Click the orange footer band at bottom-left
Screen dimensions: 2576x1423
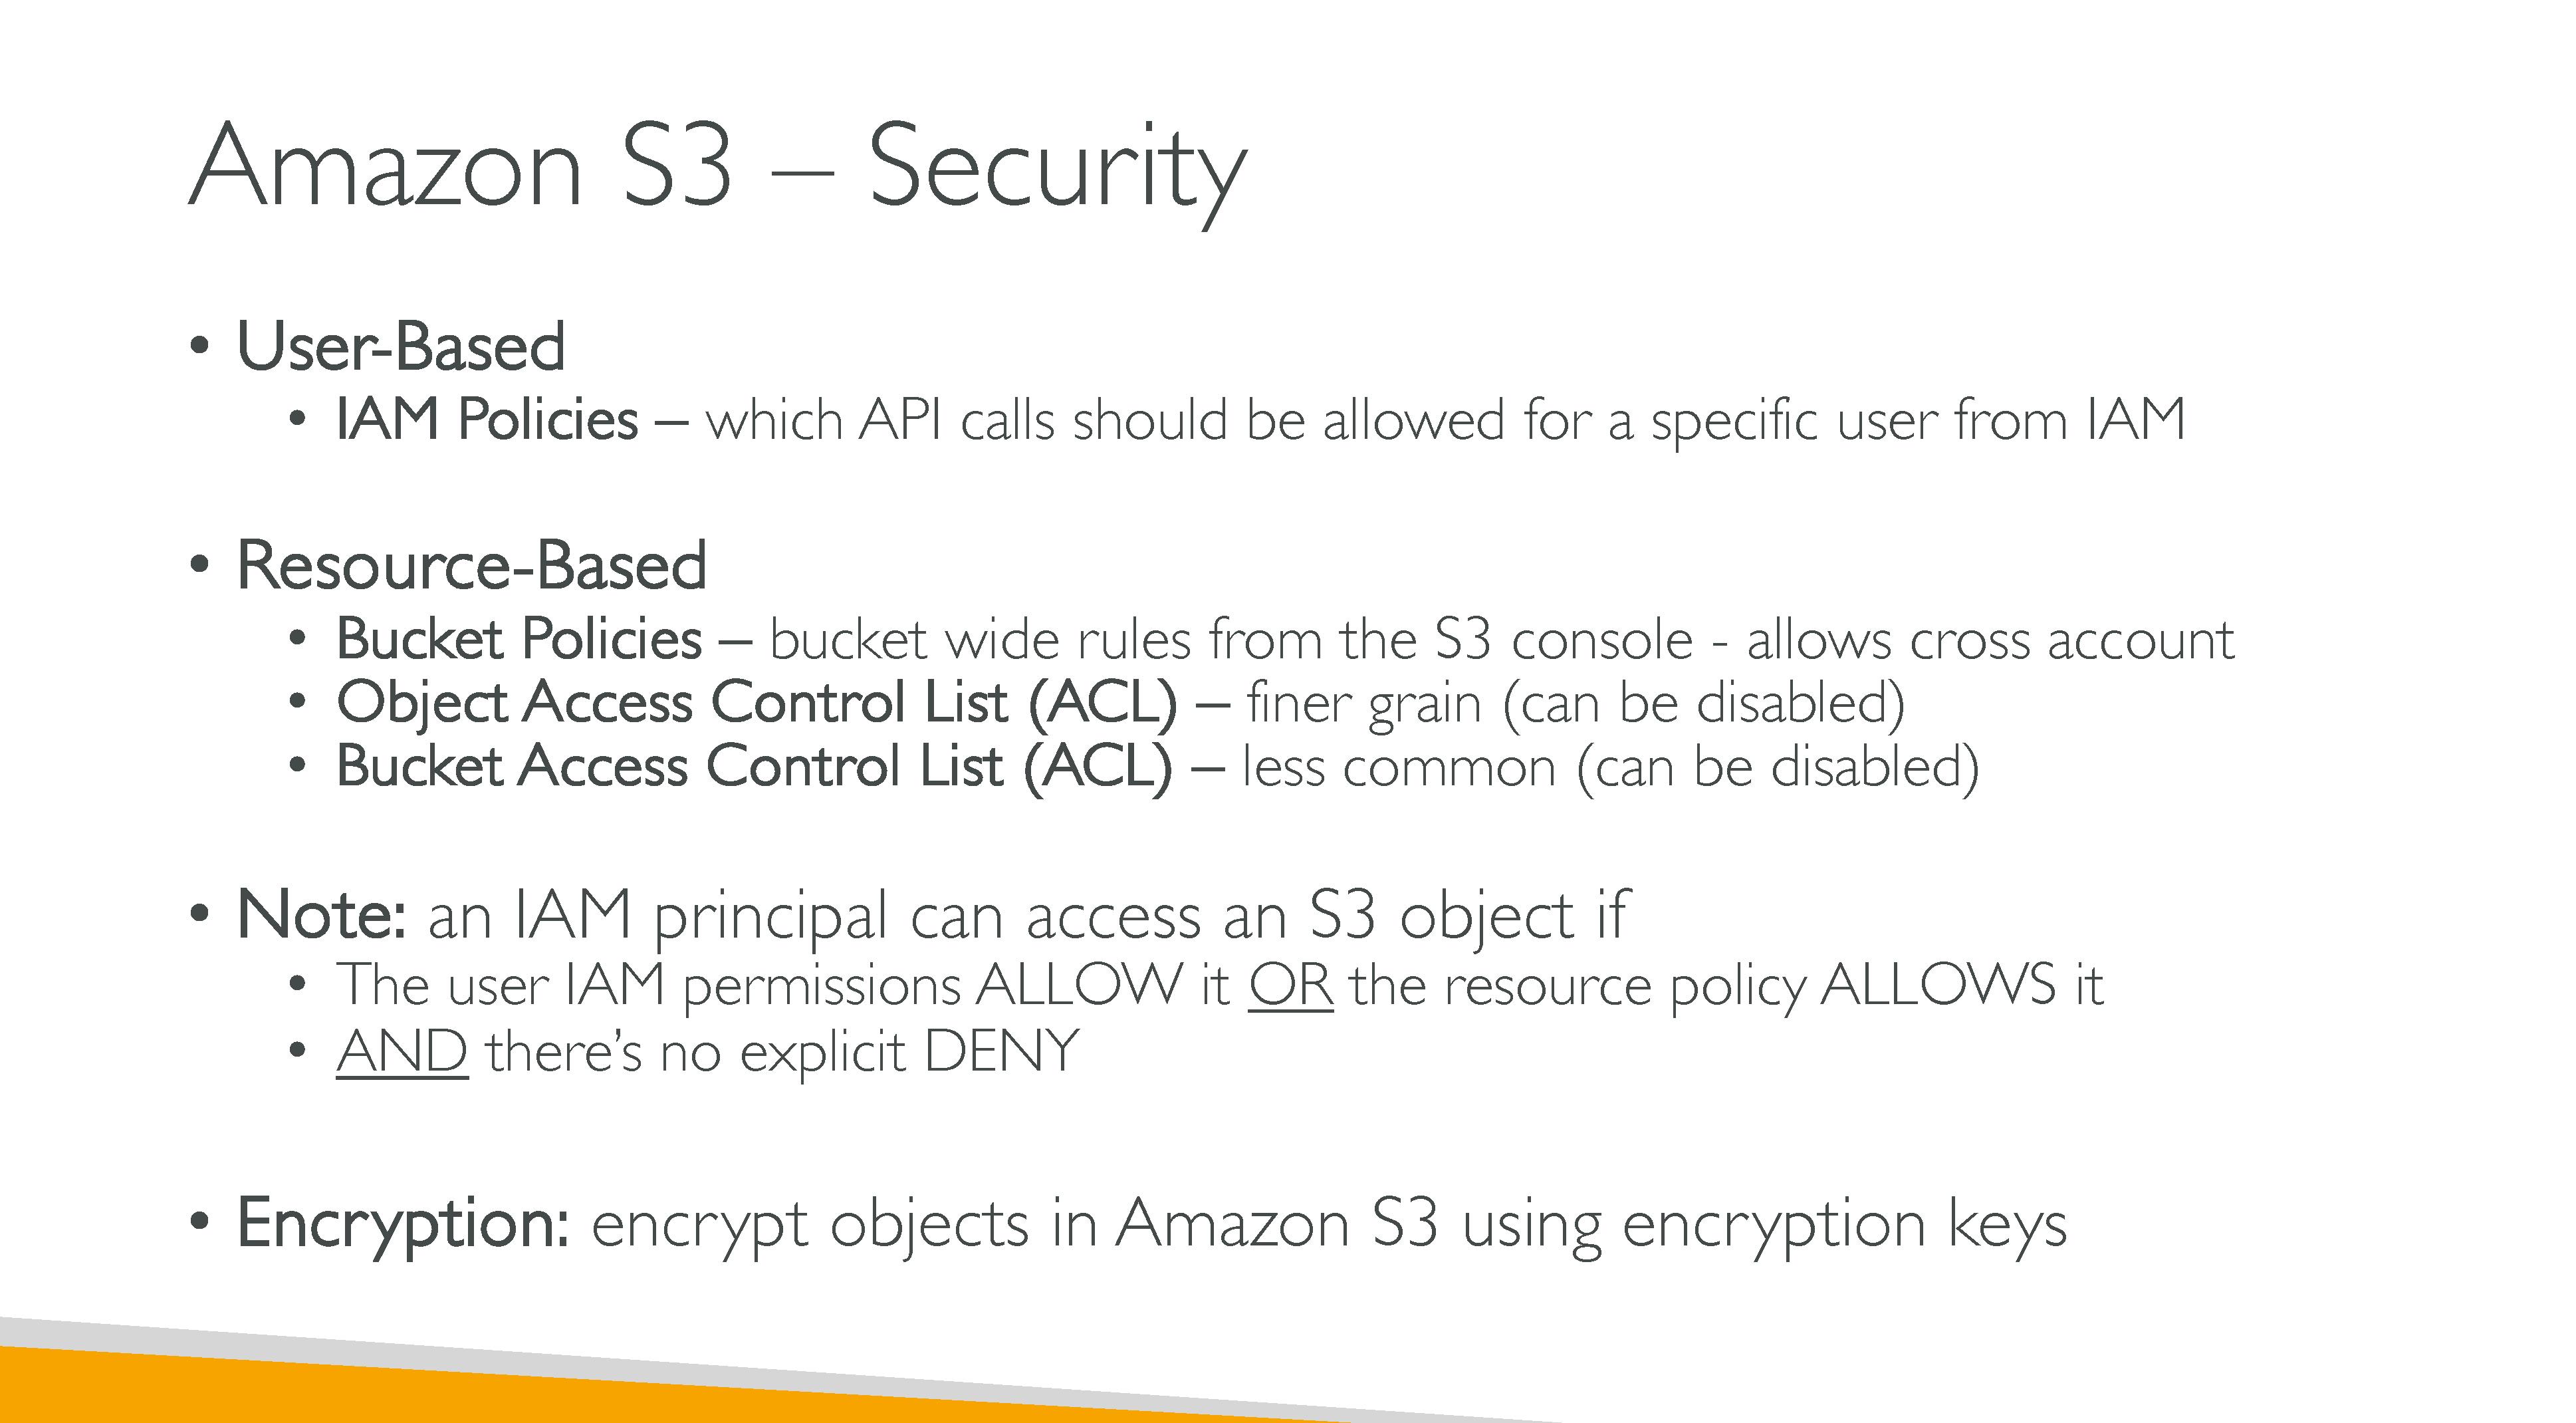(x=300, y=1390)
